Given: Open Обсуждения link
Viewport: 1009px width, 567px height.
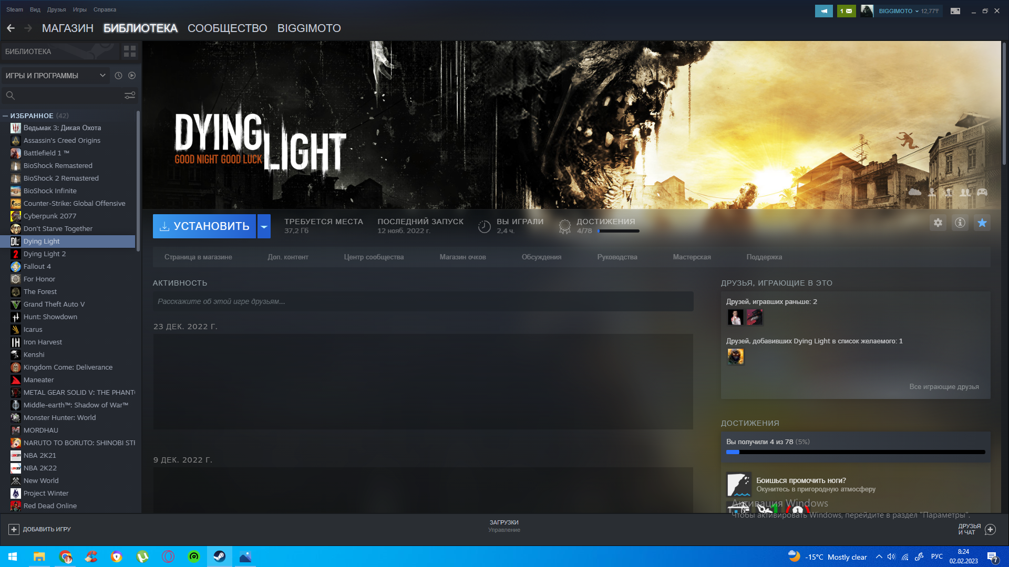Looking at the screenshot, I should pos(541,257).
